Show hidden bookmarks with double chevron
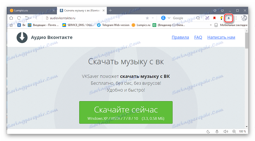255x141 pixels. [211, 25]
